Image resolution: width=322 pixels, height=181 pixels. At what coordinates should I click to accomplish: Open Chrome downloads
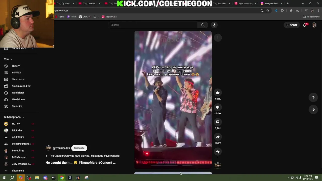297,11
